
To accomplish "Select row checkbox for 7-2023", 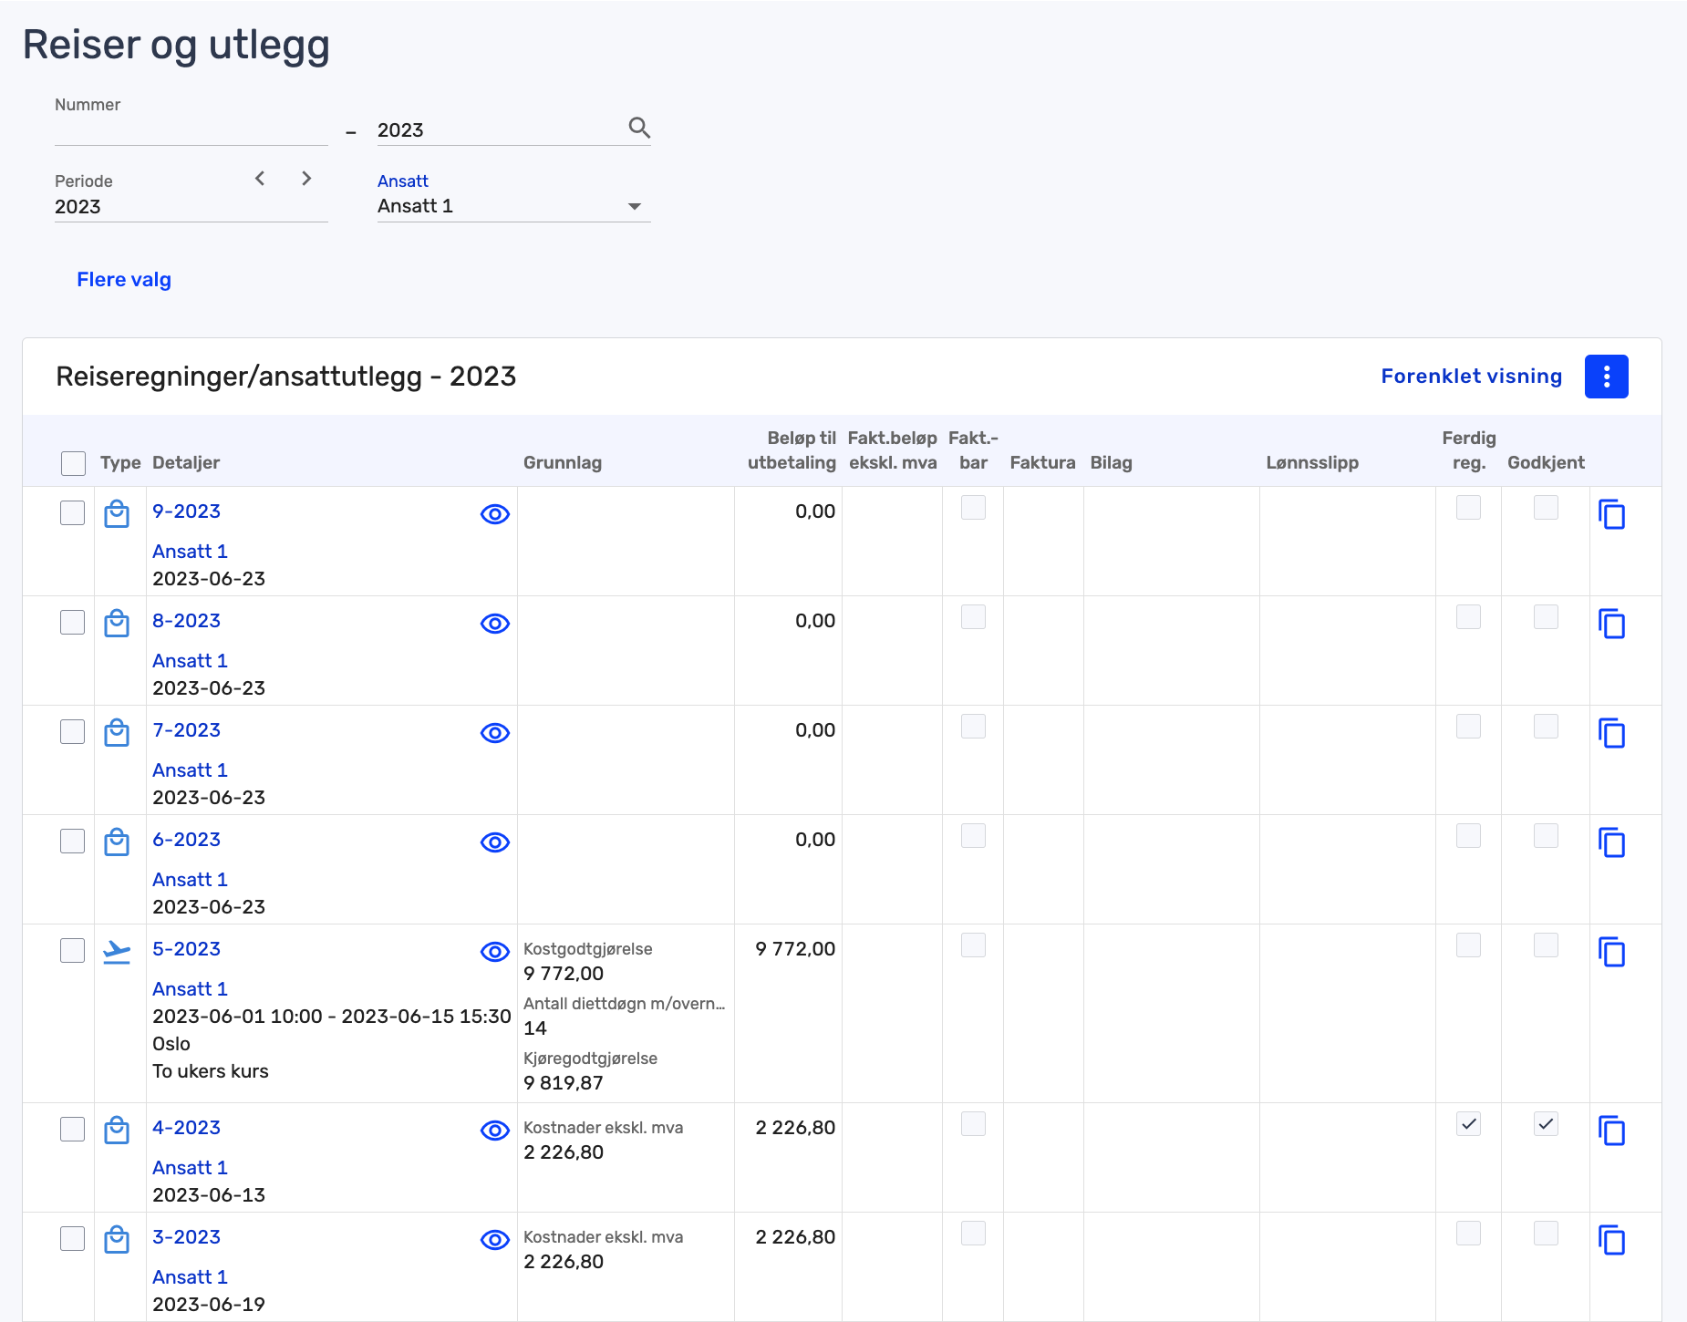I will click(x=72, y=731).
